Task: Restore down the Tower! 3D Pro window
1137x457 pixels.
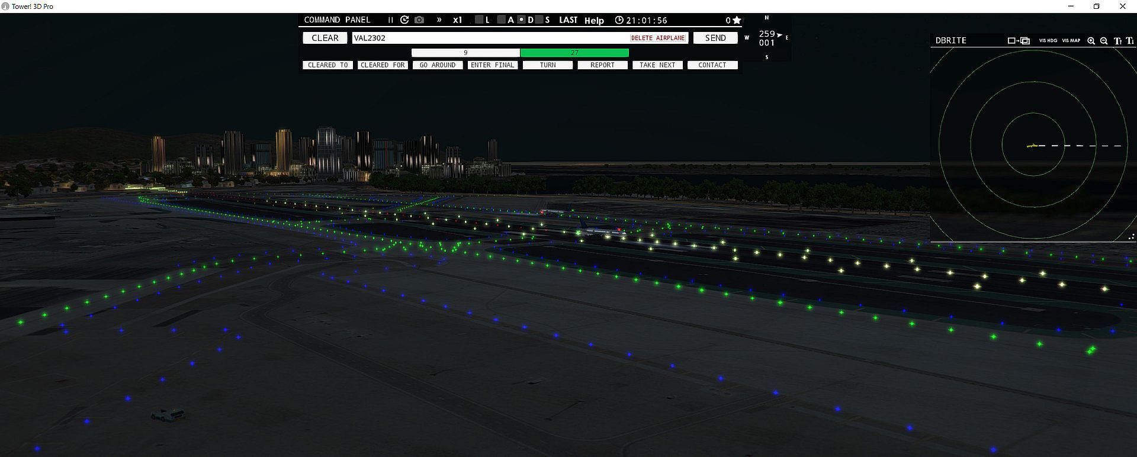Action: point(1096,7)
